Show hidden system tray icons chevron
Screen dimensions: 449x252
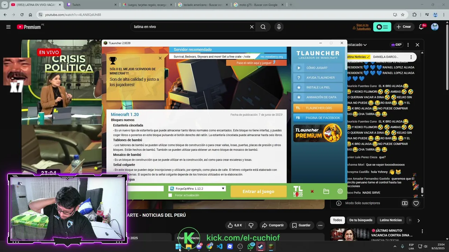click(395, 246)
